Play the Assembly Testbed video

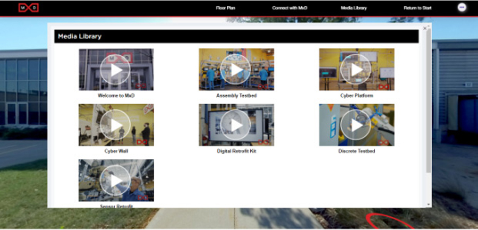pyautogui.click(x=236, y=70)
